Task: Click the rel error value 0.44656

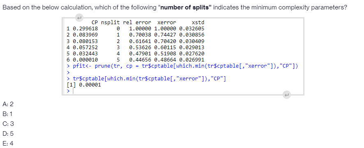Action: [x=140, y=60]
